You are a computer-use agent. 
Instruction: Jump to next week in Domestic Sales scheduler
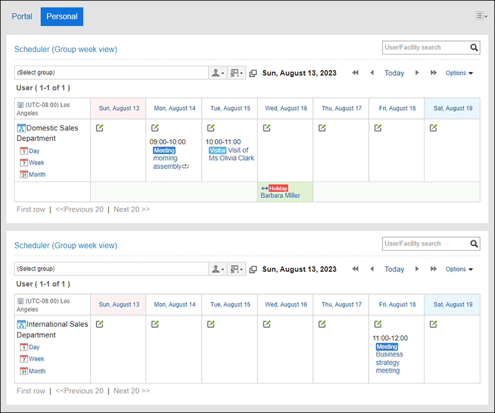434,72
